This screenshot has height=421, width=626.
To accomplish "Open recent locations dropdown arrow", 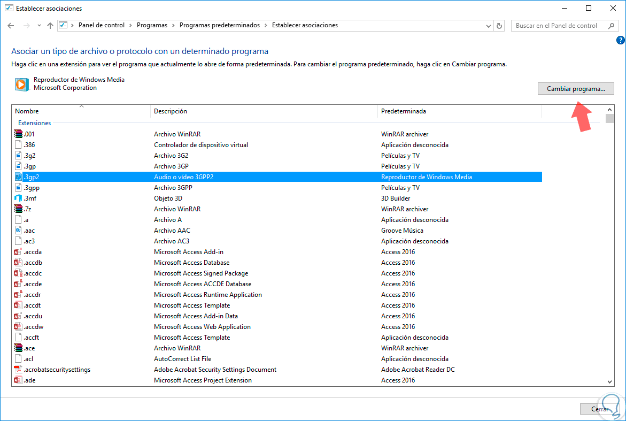I will pos(39,26).
